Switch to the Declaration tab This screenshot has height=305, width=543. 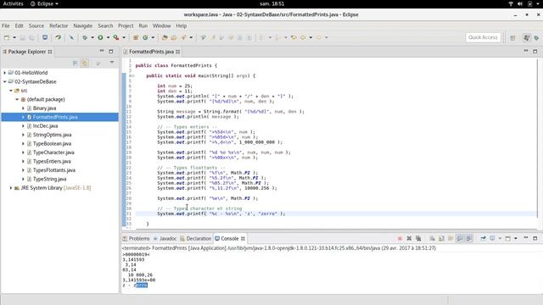(x=196, y=239)
